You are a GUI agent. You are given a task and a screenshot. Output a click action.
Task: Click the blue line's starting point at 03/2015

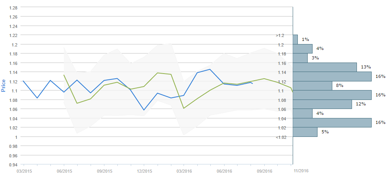(24, 81)
